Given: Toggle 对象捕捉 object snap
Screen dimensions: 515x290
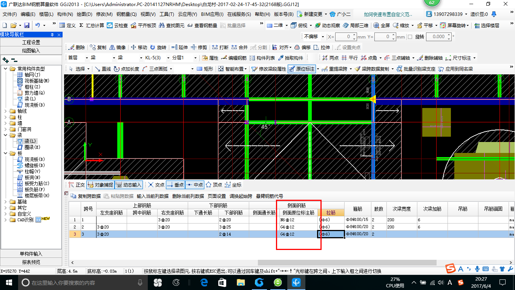Looking at the screenshot, I should tap(100, 185).
